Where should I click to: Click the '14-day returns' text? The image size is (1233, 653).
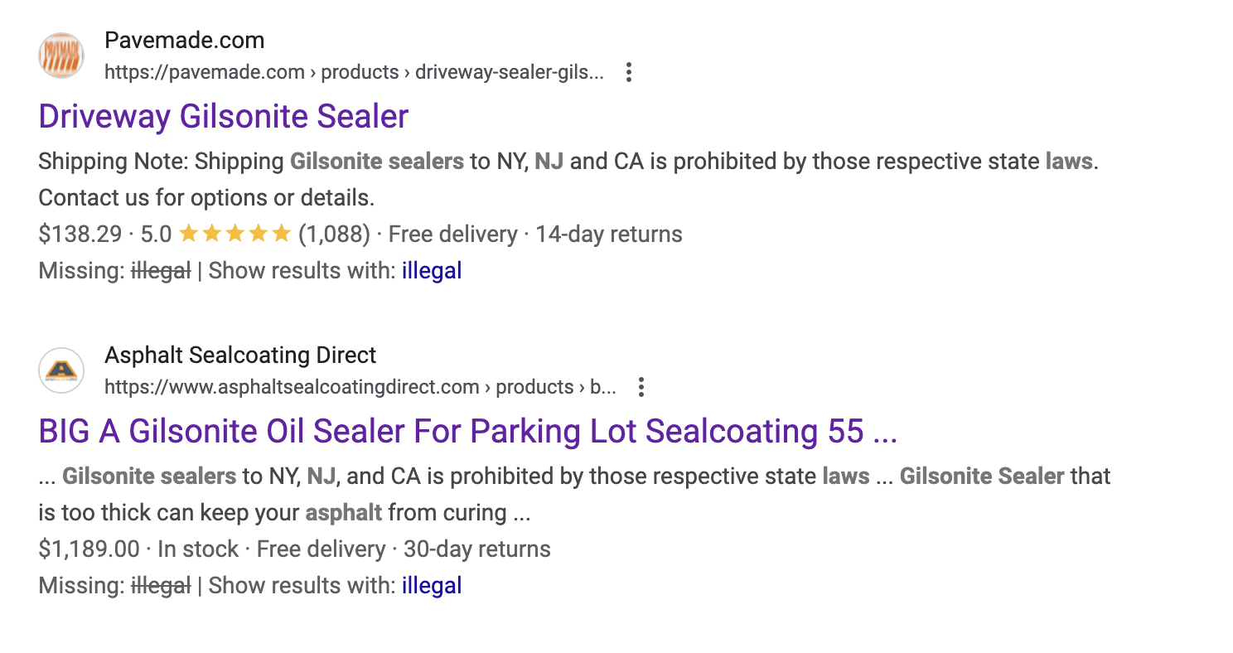[609, 235]
